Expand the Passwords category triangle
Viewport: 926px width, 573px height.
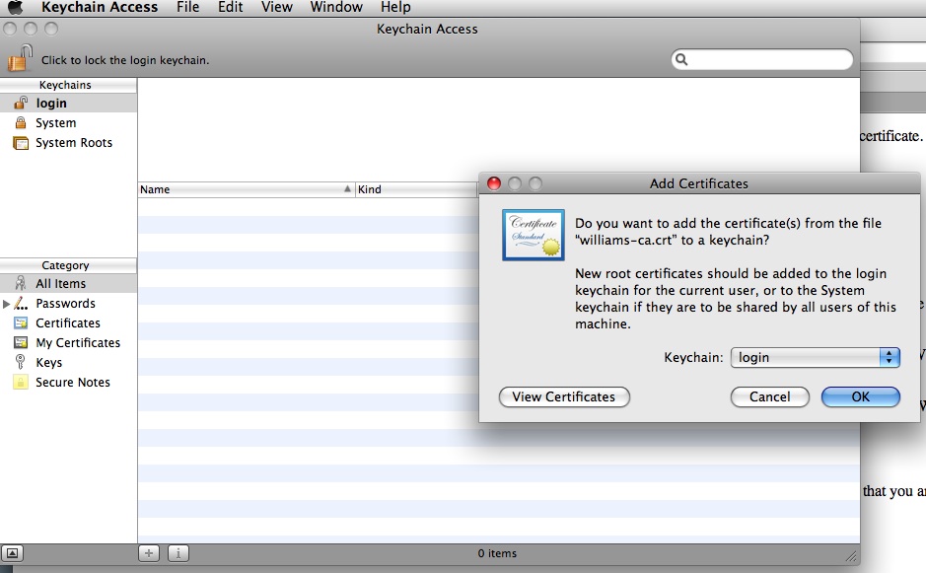click(x=7, y=304)
